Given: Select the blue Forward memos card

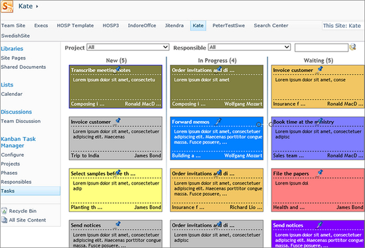Looking at the screenshot, I should [x=217, y=138].
